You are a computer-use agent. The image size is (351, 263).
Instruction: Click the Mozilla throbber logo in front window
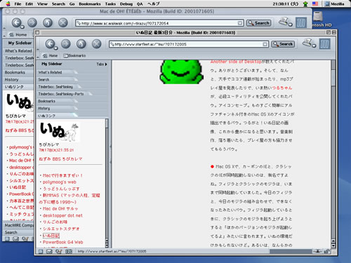[x=325, y=43]
